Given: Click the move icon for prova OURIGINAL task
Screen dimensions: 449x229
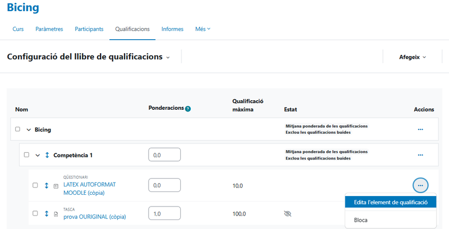Looking at the screenshot, I should click(47, 213).
